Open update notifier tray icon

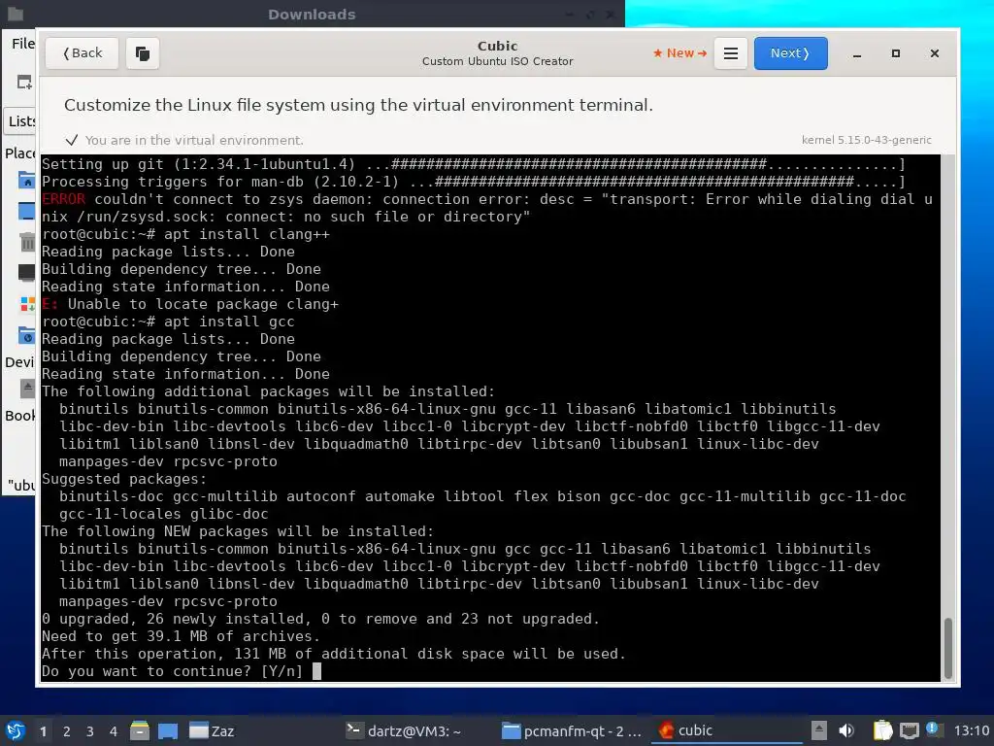933,729
